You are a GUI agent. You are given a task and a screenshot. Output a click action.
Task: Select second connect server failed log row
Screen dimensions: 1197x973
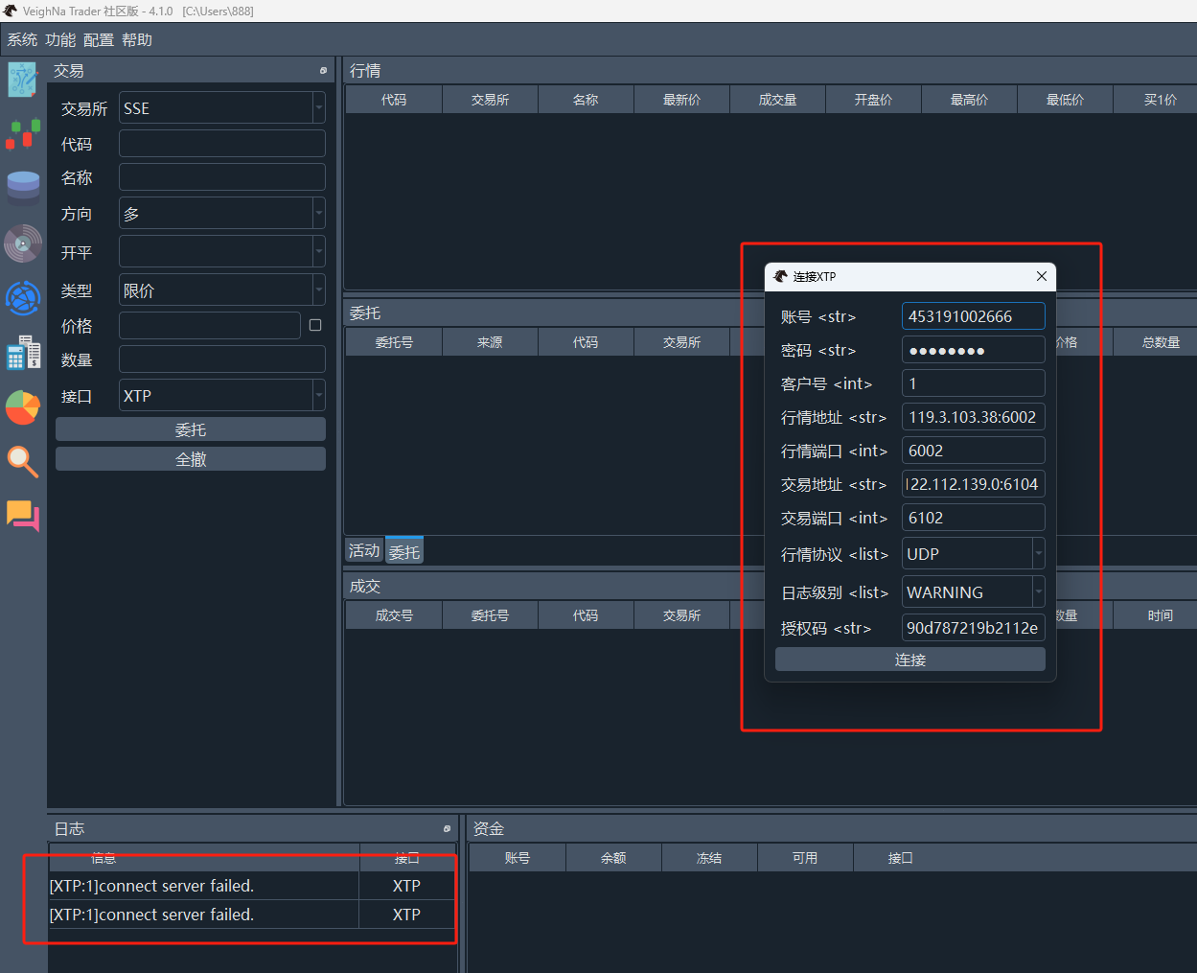[251, 915]
